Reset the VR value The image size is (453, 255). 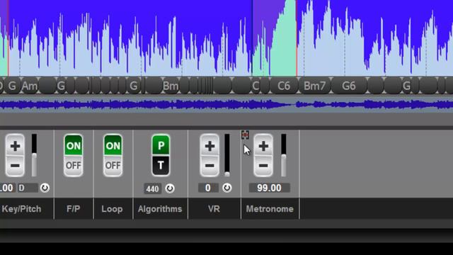[226, 188]
